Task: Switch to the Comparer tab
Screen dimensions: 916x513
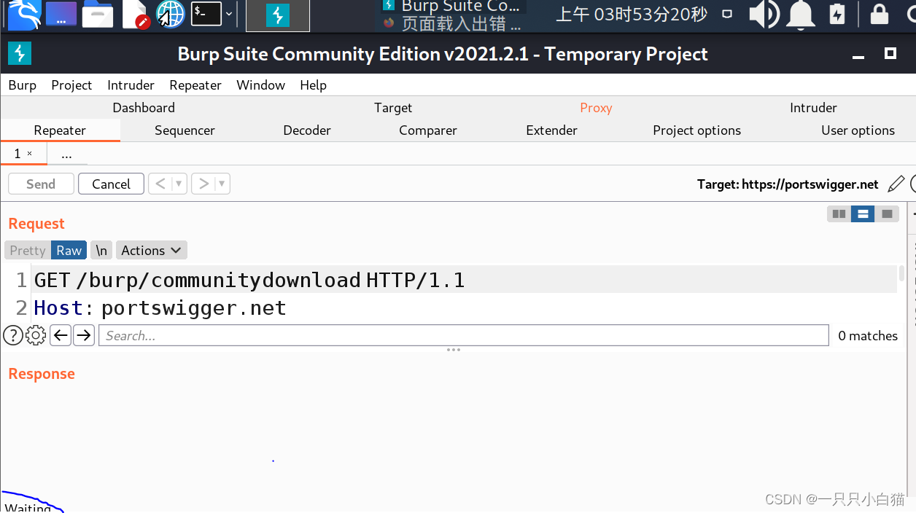Action: point(428,130)
